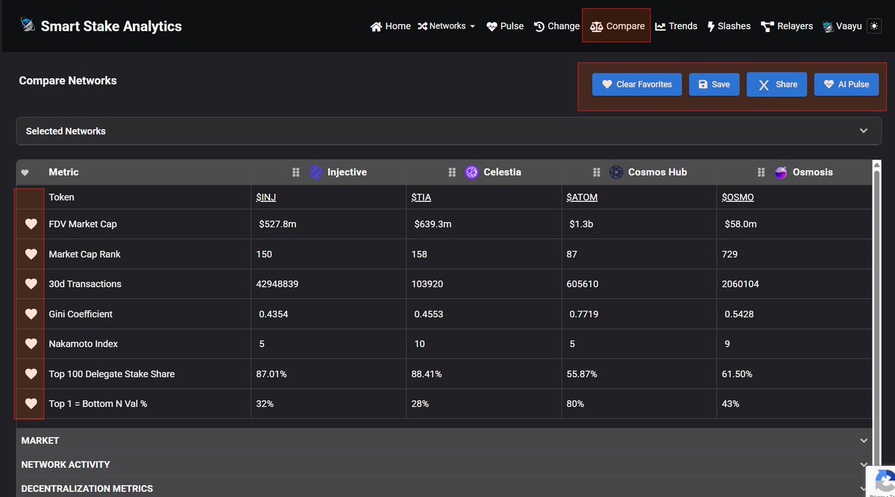This screenshot has height=497, width=895.
Task: Open the Networks dropdown menu
Action: click(446, 26)
